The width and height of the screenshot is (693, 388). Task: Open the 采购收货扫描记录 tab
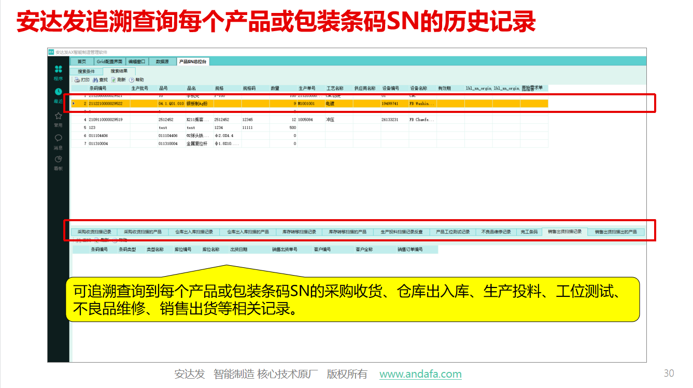pos(94,232)
